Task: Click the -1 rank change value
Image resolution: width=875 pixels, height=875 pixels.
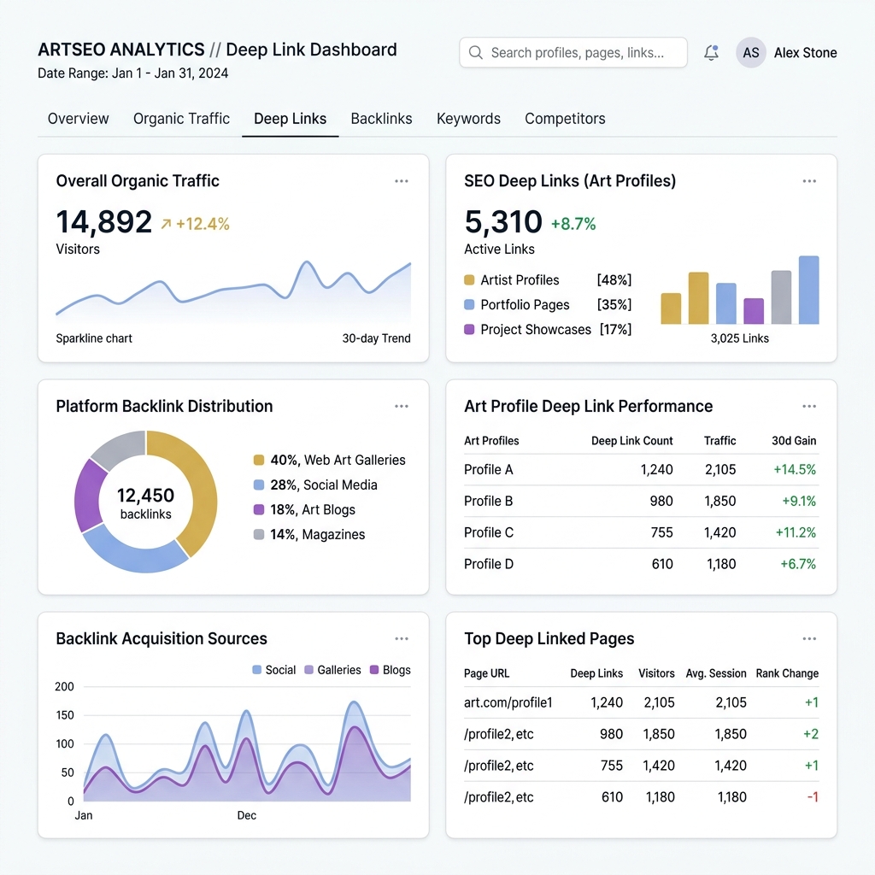Action: (813, 797)
